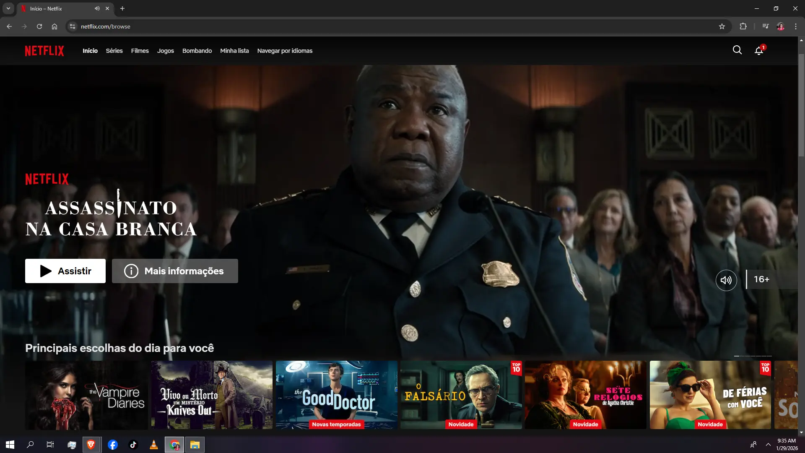Open Navegar por idiomas
This screenshot has height=453, width=805.
tap(285, 51)
